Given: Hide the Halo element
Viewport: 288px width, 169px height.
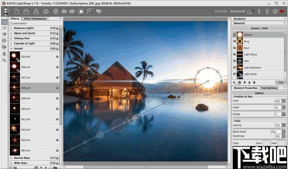Looking at the screenshot, I should pyautogui.click(x=234, y=61).
